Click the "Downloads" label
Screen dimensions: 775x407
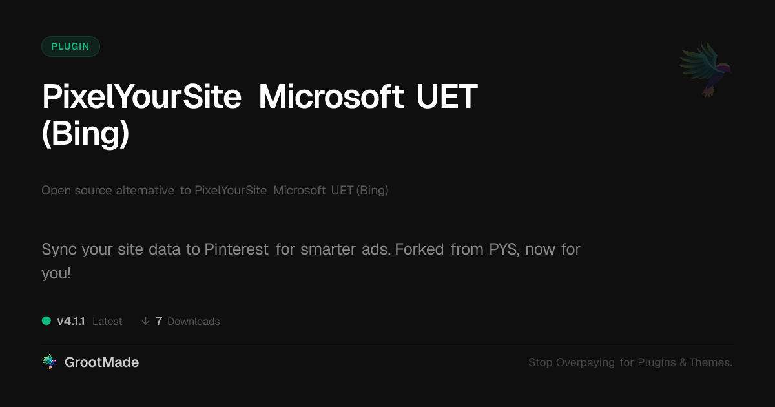click(193, 321)
